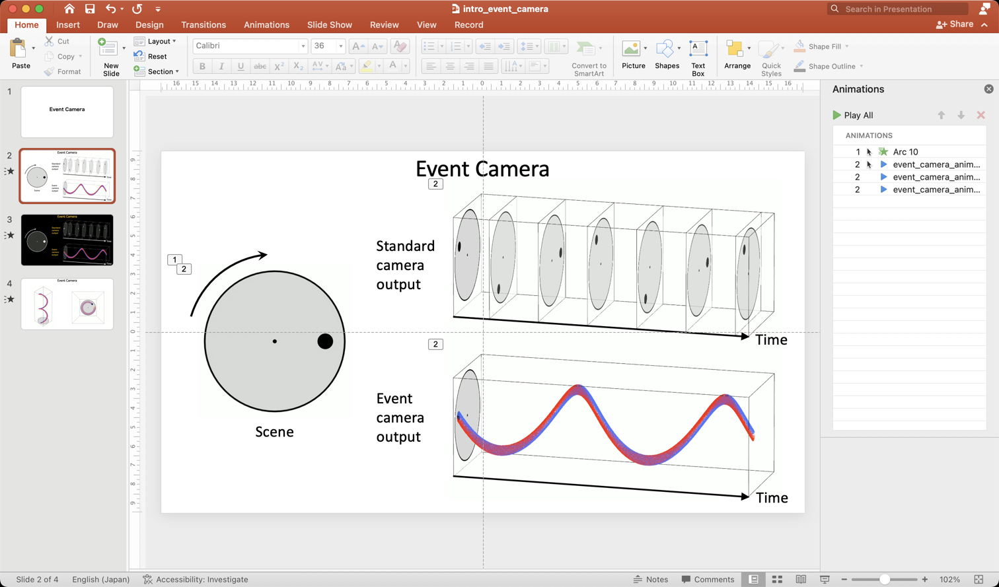Open the Review tab

(x=384, y=24)
